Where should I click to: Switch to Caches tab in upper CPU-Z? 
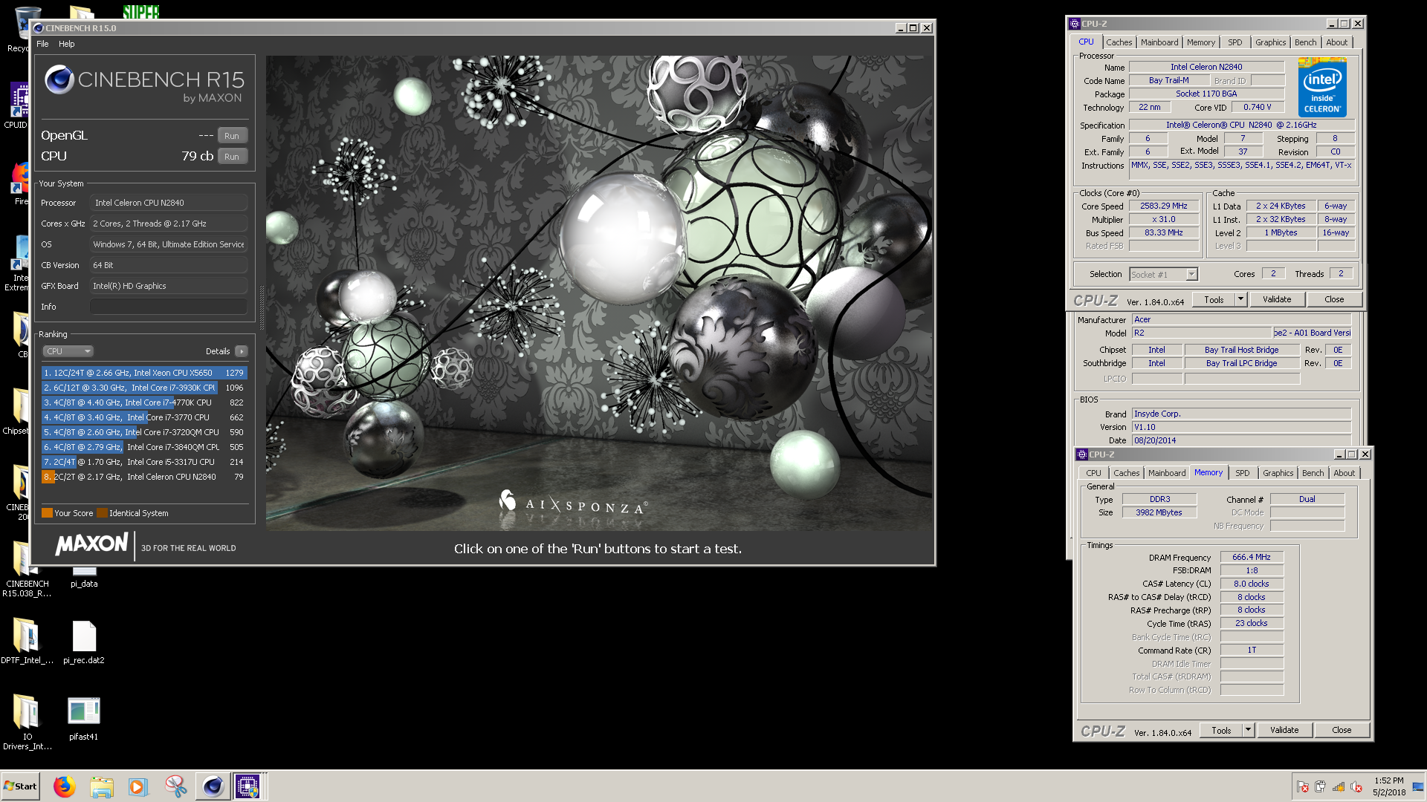[1119, 42]
